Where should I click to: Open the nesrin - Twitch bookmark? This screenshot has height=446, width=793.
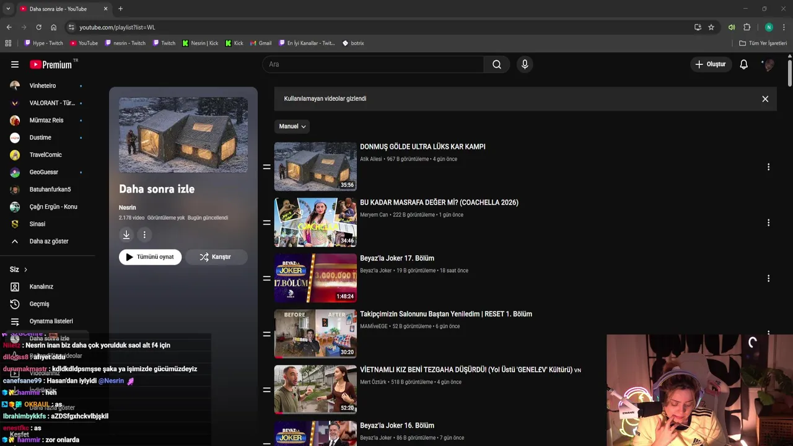point(125,43)
